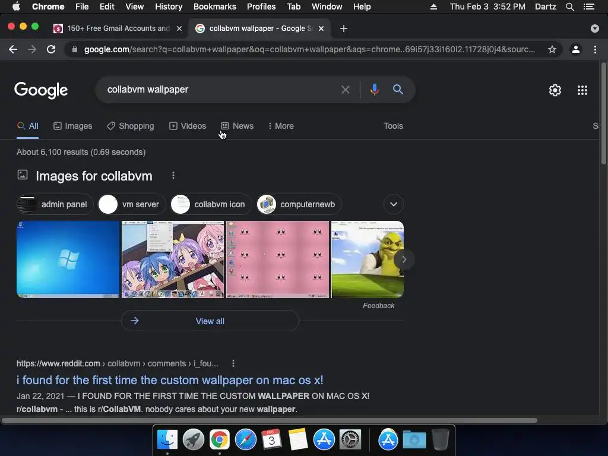Show next images with the carousel arrow

(404, 259)
